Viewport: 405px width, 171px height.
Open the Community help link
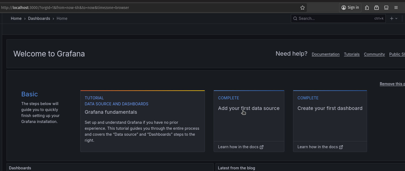coord(374,54)
